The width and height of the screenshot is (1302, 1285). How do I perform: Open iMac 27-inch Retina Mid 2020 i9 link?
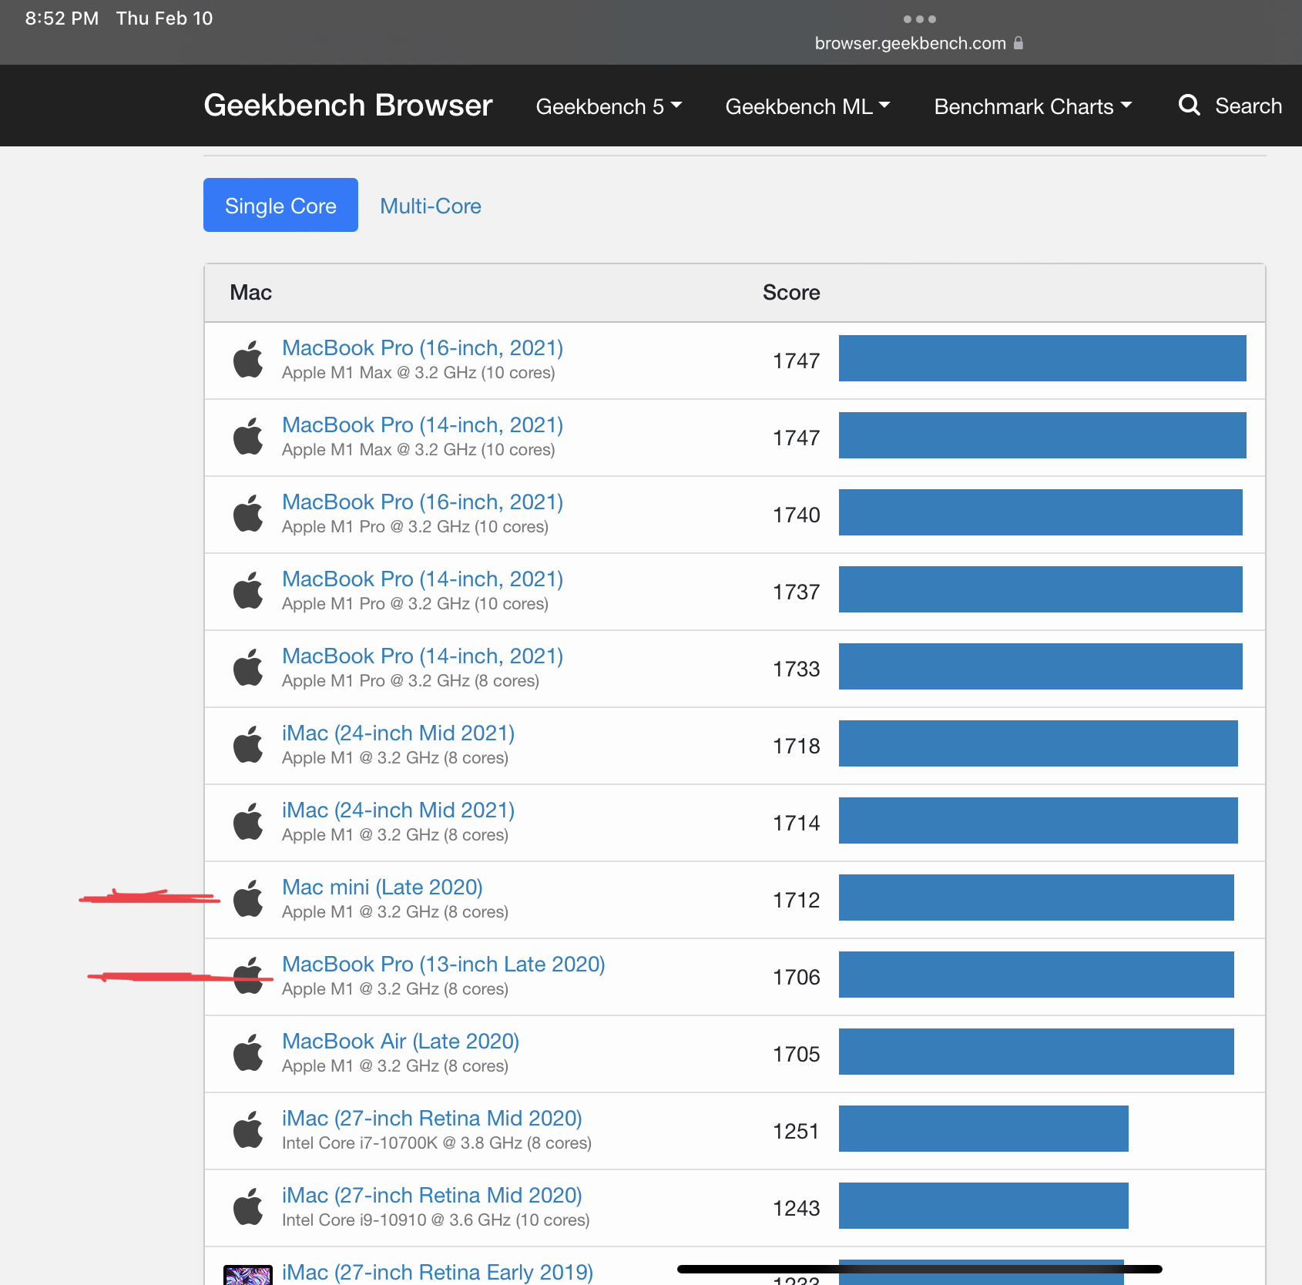tap(432, 1195)
